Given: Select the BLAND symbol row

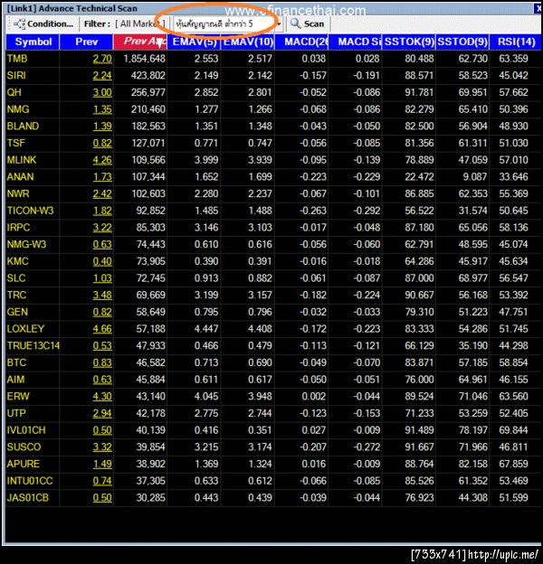Looking at the screenshot, I should pos(273,127).
